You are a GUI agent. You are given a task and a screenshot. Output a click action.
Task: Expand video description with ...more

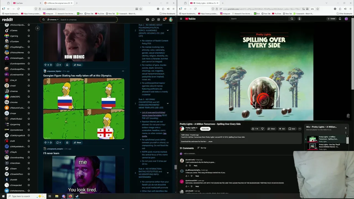[x=210, y=142]
